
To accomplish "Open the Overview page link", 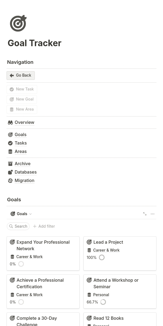I will pyautogui.click(x=24, y=123).
